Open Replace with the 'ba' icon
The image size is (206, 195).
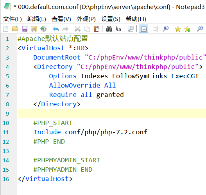118,29
